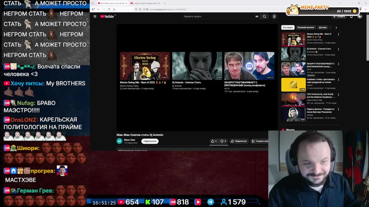Open the yellow corn playlist thumbnail

(x=293, y=85)
